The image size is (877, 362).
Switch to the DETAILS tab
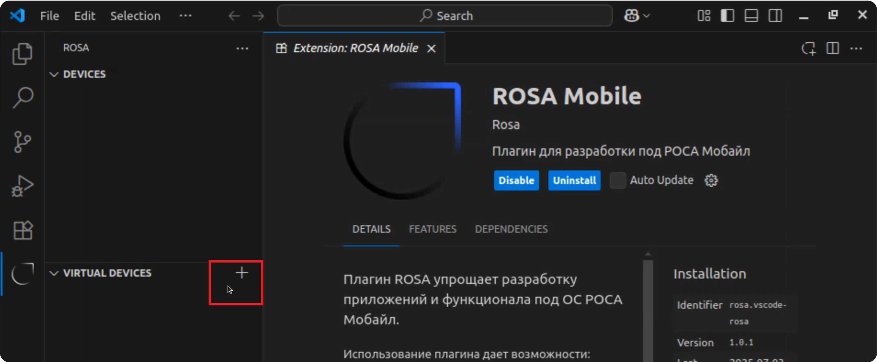(x=371, y=229)
